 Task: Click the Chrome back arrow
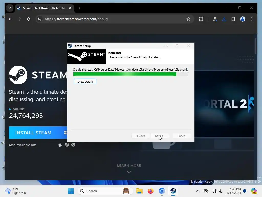10,19
